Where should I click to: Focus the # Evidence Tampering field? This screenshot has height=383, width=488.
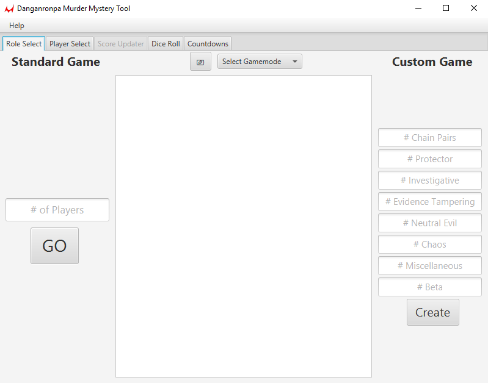430,201
